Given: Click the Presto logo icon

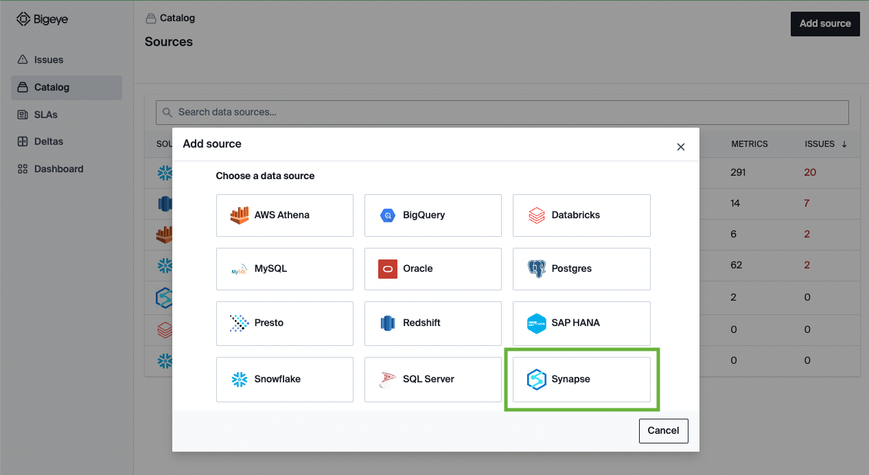Looking at the screenshot, I should coord(239,323).
